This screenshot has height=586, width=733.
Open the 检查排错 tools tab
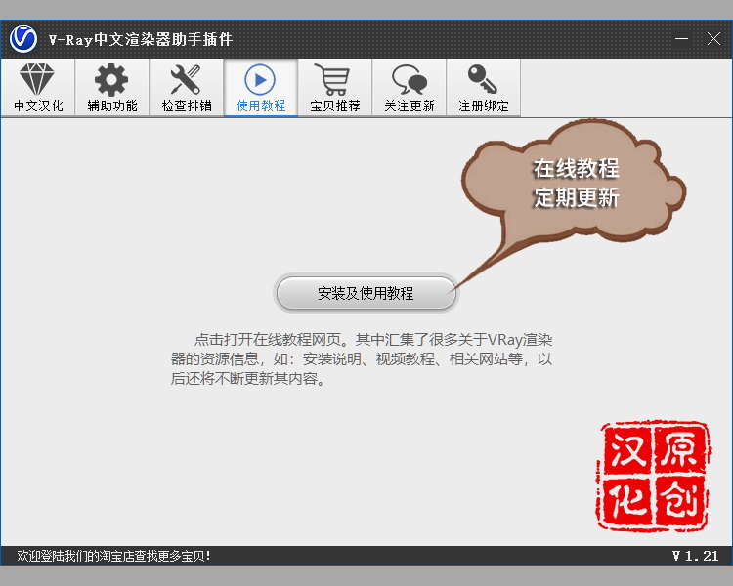187,87
